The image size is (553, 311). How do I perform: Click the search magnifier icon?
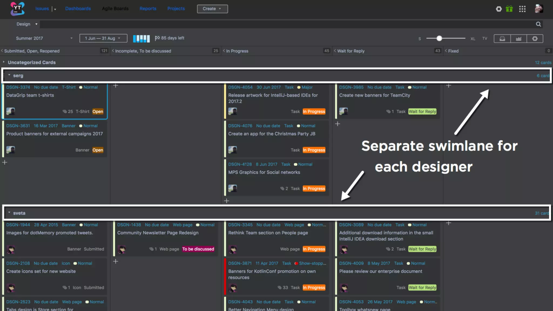pos(538,24)
